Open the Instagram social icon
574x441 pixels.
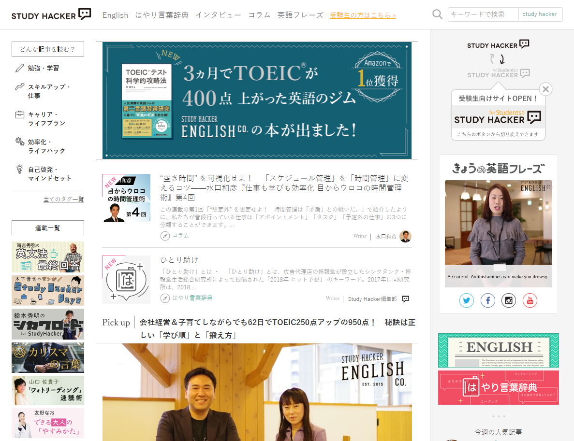pos(508,300)
